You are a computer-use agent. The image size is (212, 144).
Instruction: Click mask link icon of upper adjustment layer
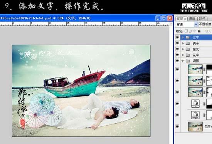[x=204, y=104]
